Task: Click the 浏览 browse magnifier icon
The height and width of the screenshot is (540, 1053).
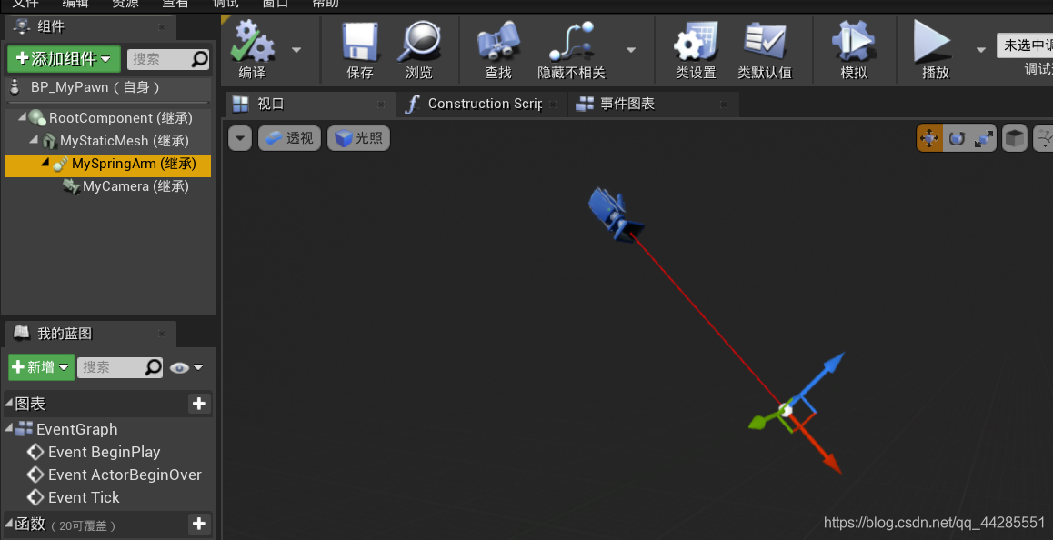Action: (x=419, y=42)
